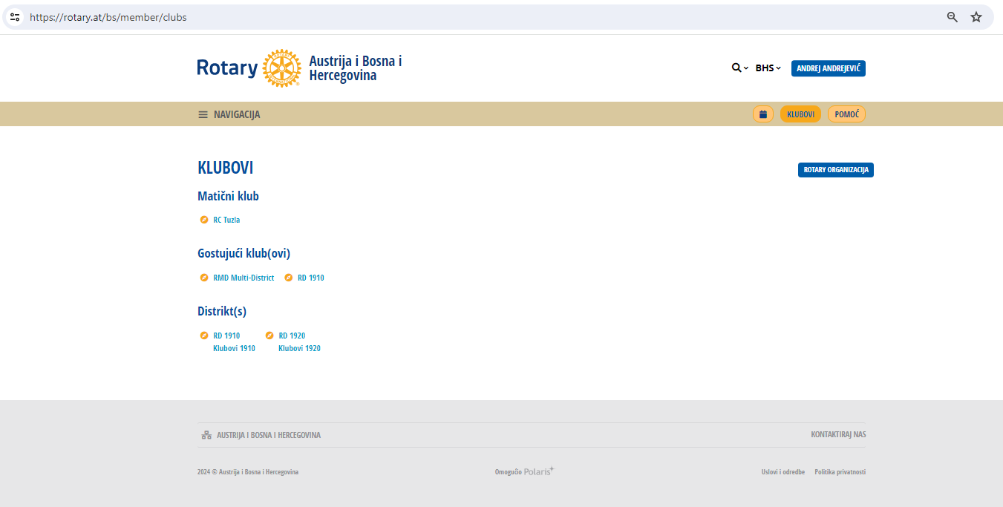
Task: Click the URL address bar field
Action: [x=475, y=17]
